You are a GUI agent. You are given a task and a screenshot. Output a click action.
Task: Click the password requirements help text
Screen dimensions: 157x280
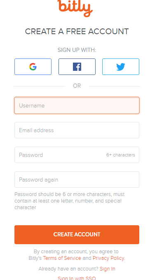pos(70,201)
